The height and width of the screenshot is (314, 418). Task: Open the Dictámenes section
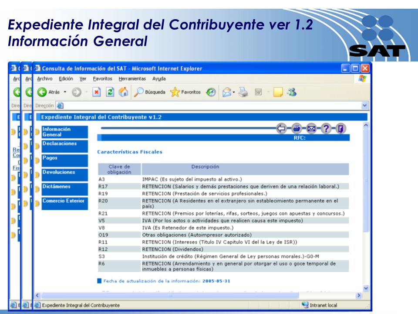point(65,189)
